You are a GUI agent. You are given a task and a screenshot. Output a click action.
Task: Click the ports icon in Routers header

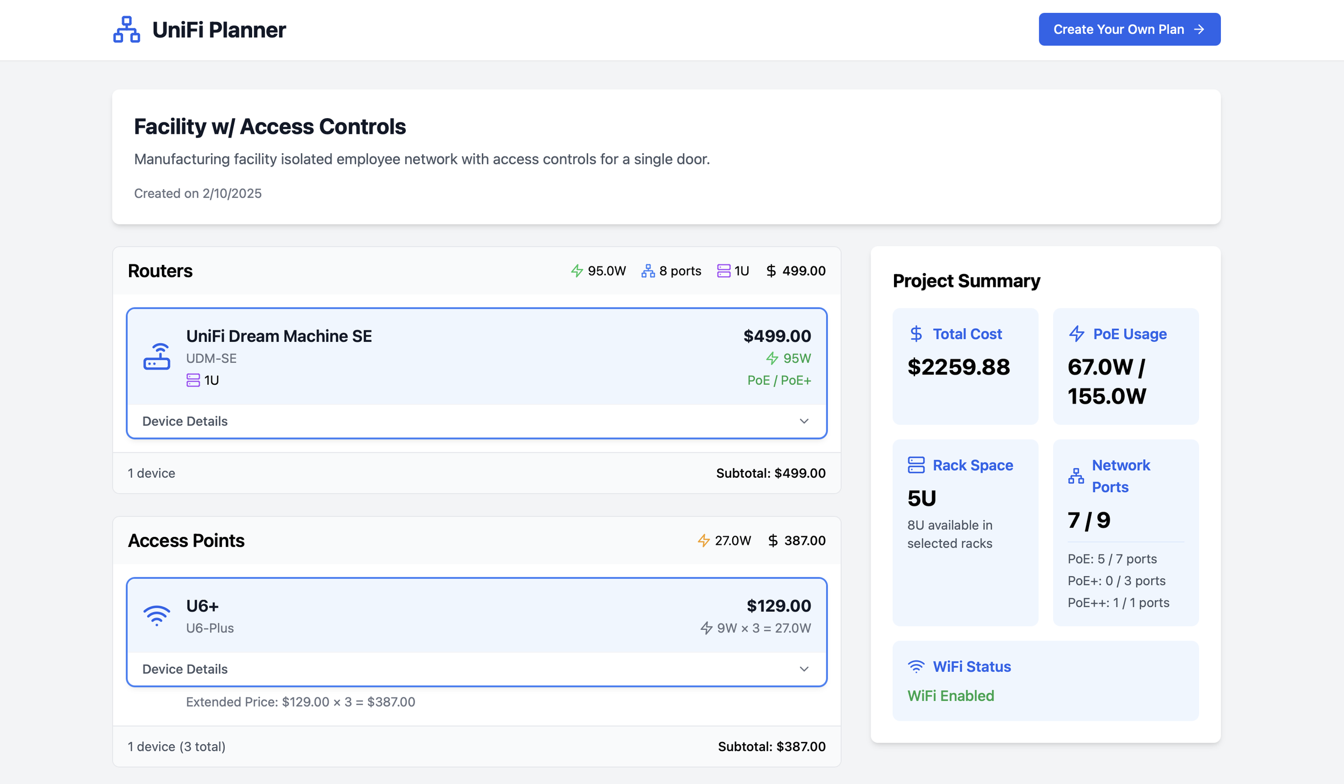(648, 271)
